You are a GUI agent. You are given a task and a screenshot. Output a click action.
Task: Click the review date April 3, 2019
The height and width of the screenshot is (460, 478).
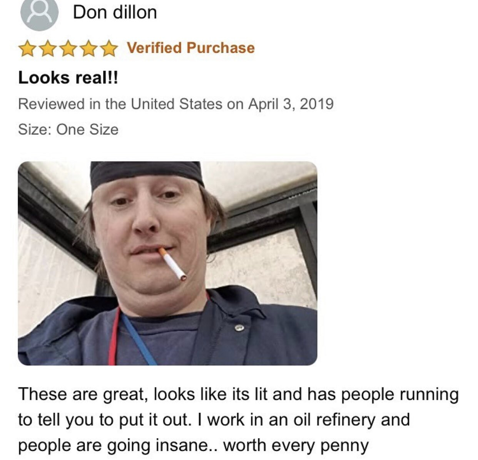pos(291,104)
